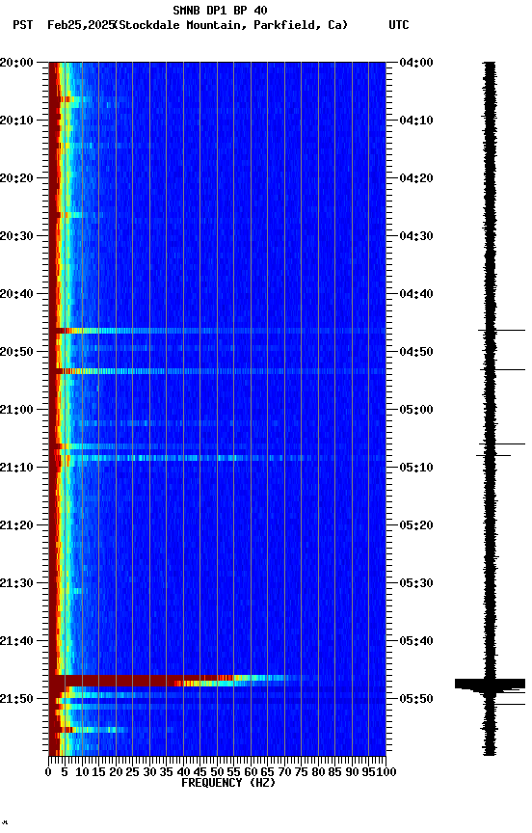Click the date Feb25,2025 text
The height and width of the screenshot is (833, 532).
click(x=81, y=25)
